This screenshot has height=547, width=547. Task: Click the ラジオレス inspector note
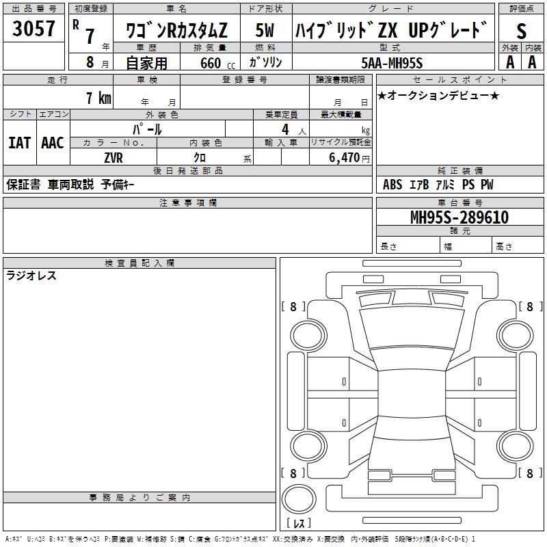(x=31, y=276)
